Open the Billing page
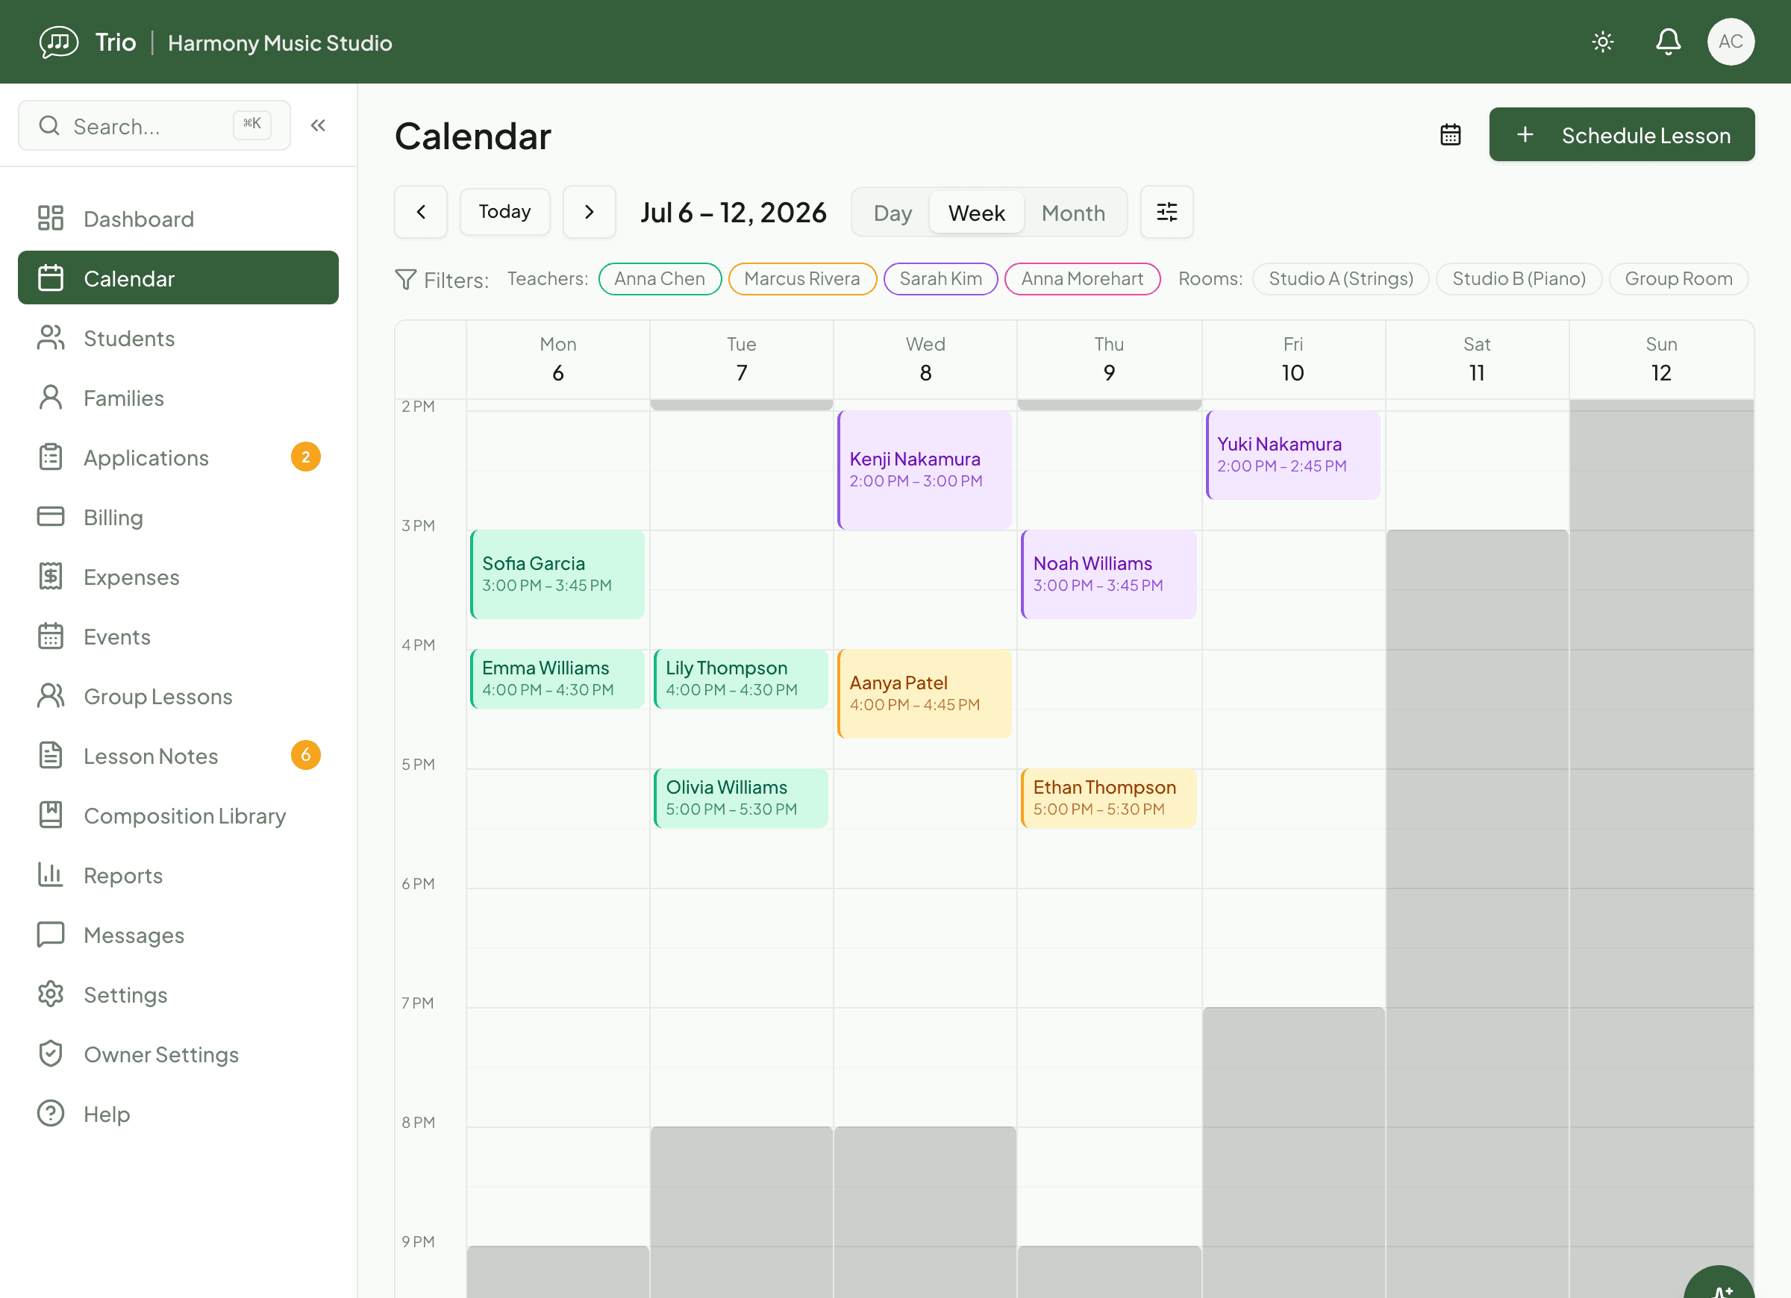 178,517
